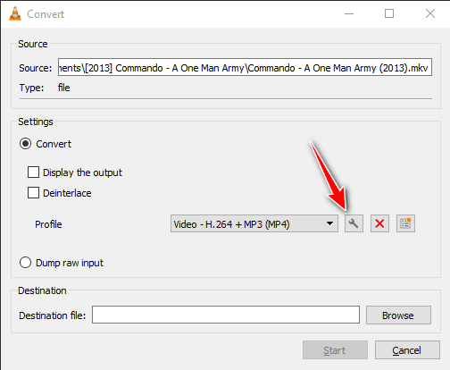
Task: Close the Convert window
Action: point(430,13)
